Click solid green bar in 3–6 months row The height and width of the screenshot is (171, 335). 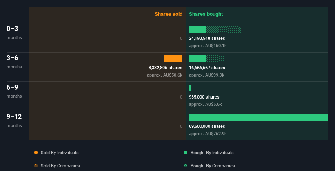point(197,59)
